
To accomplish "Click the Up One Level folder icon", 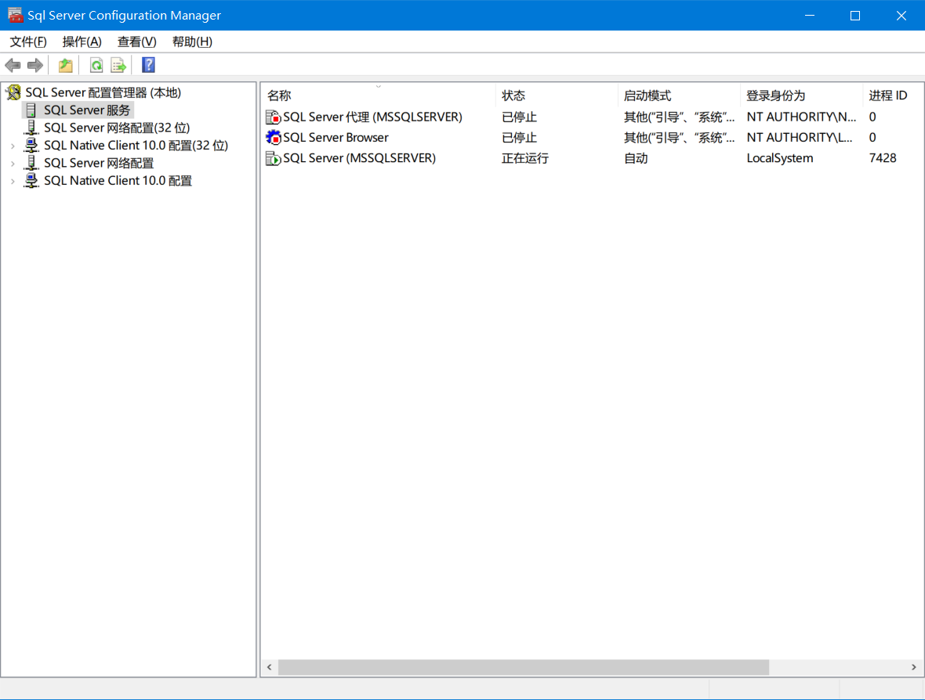I will coord(66,65).
